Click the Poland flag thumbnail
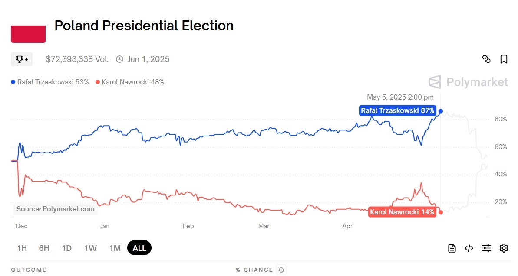 coord(28,34)
